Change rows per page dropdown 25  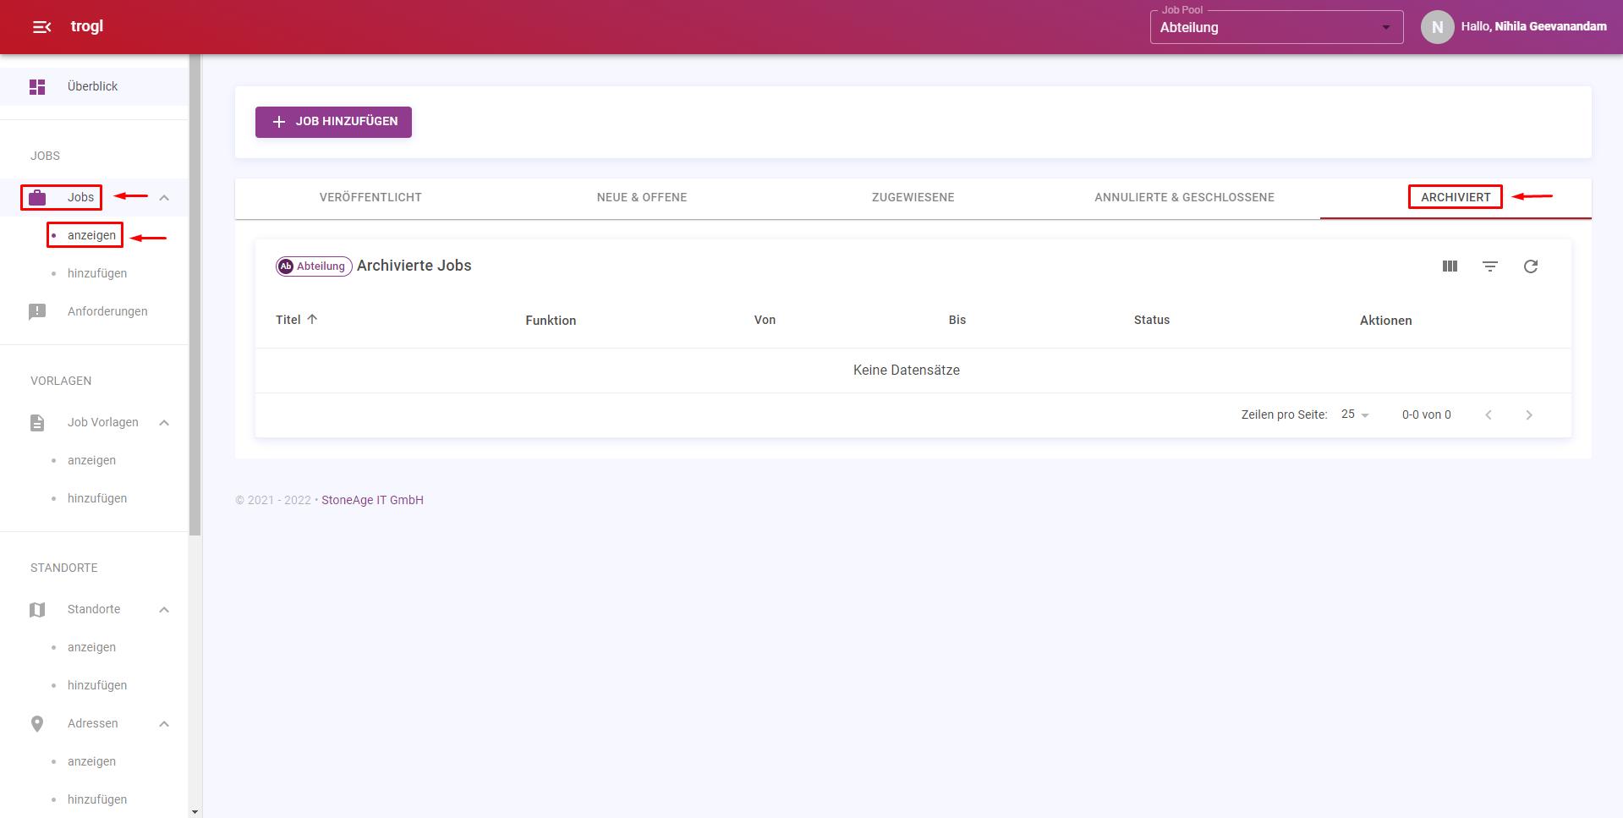click(x=1355, y=414)
